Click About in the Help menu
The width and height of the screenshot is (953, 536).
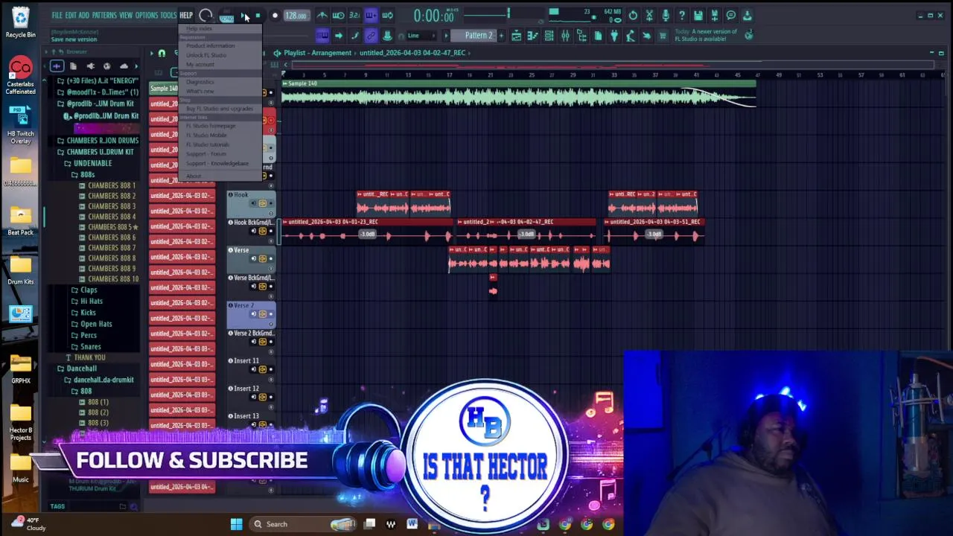194,176
